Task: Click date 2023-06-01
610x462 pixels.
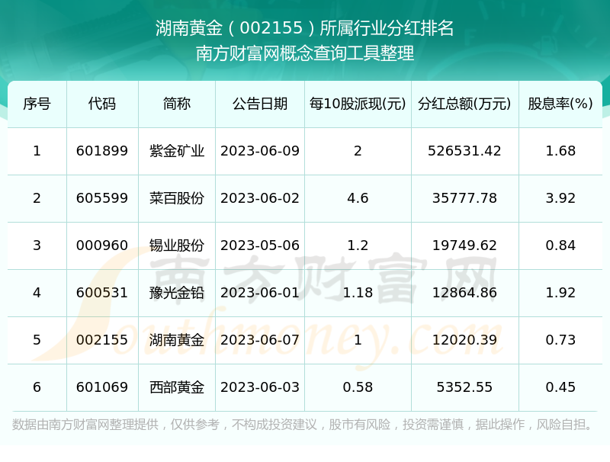Action: point(260,293)
